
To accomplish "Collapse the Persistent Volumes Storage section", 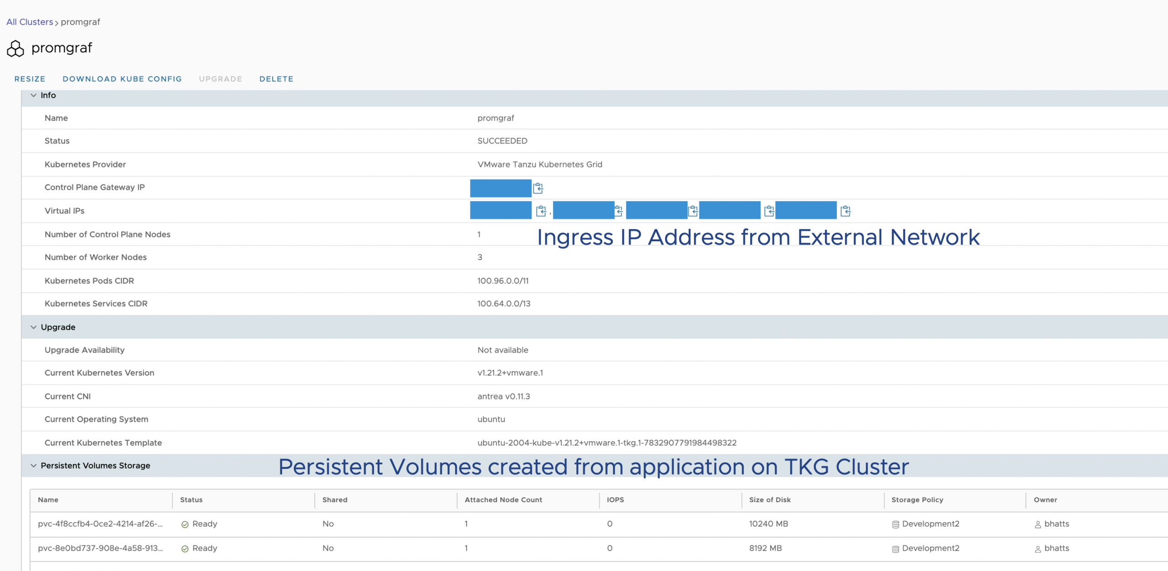I will tap(33, 466).
